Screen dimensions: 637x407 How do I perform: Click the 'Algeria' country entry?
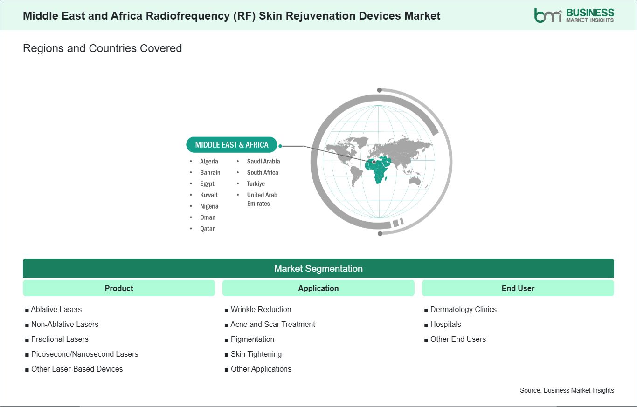click(x=209, y=161)
